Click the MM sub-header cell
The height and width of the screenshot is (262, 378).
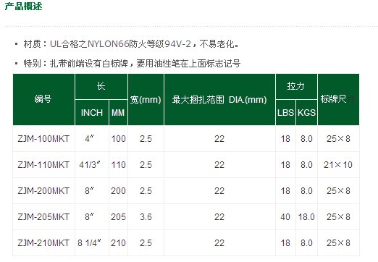pyautogui.click(x=118, y=113)
